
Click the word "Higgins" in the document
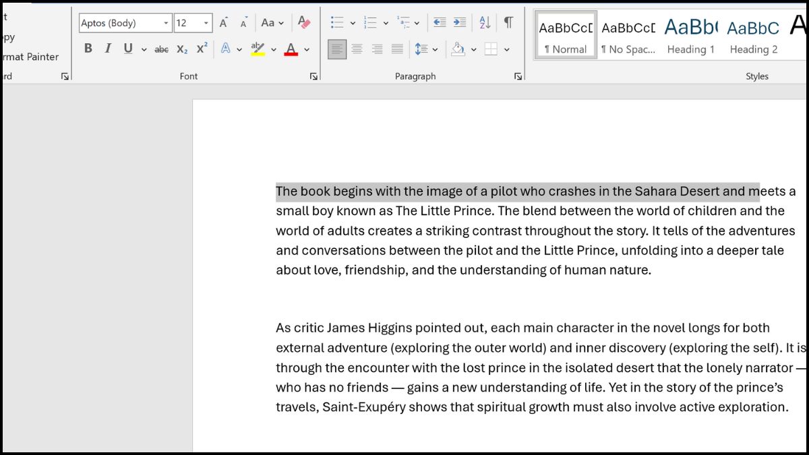[x=389, y=328]
